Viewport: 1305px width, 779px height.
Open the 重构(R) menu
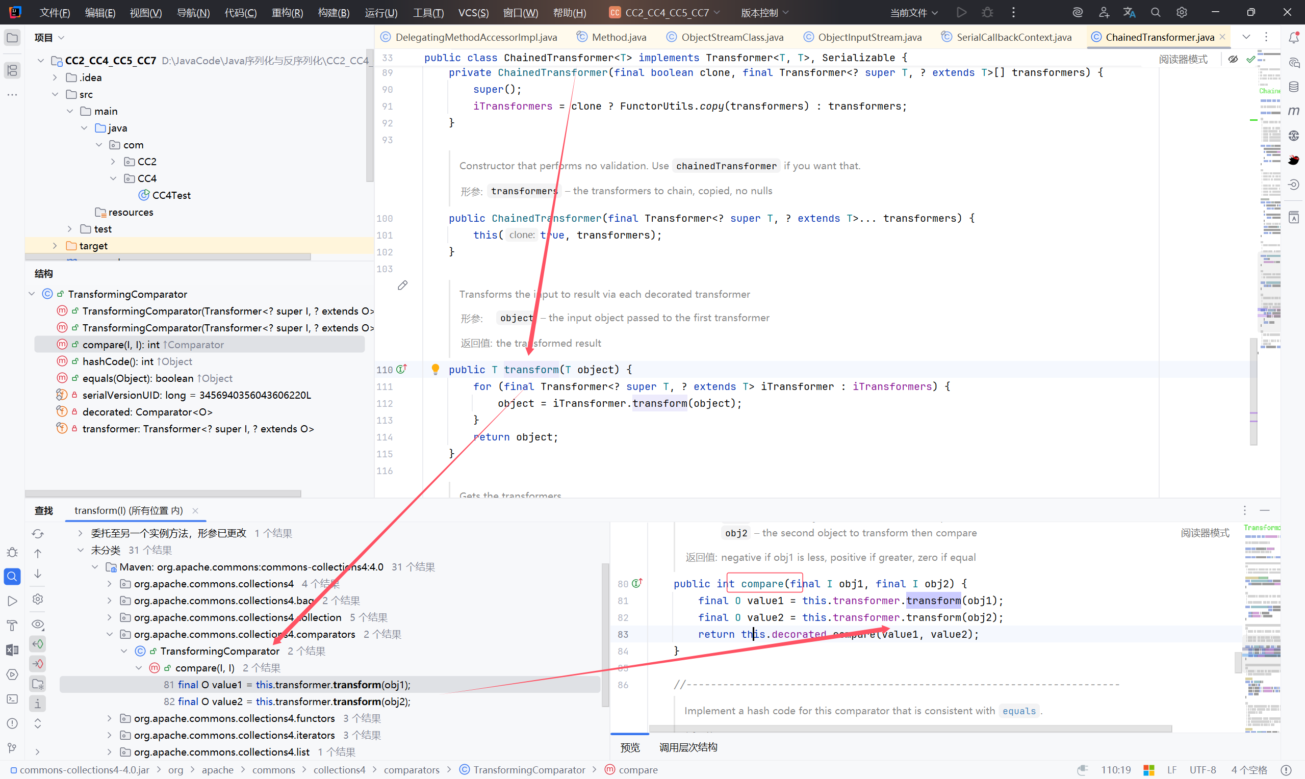point(287,13)
